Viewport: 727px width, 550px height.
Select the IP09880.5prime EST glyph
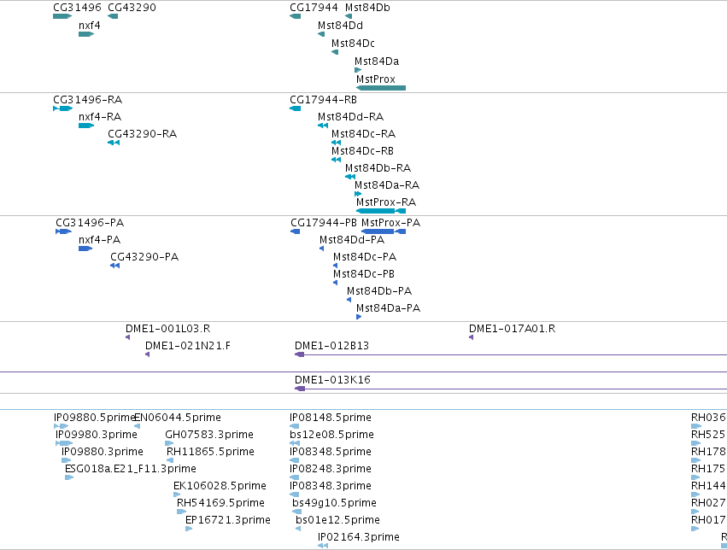click(x=62, y=426)
